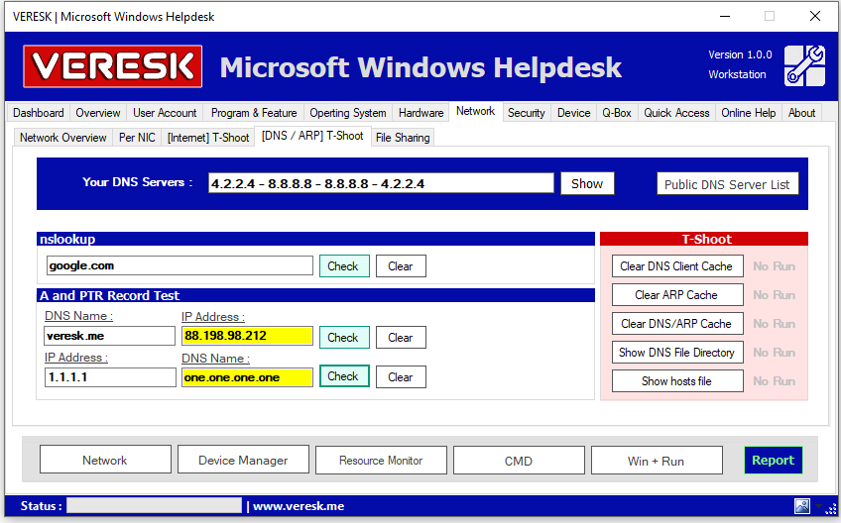Click the Clear ARP Cache button
Screen dimensions: 841x523
(676, 295)
